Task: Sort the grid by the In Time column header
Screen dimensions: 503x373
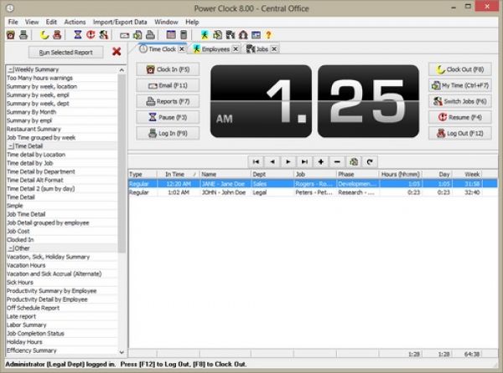Action: point(179,174)
